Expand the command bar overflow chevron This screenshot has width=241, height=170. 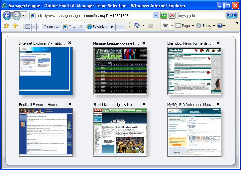pos(237,23)
